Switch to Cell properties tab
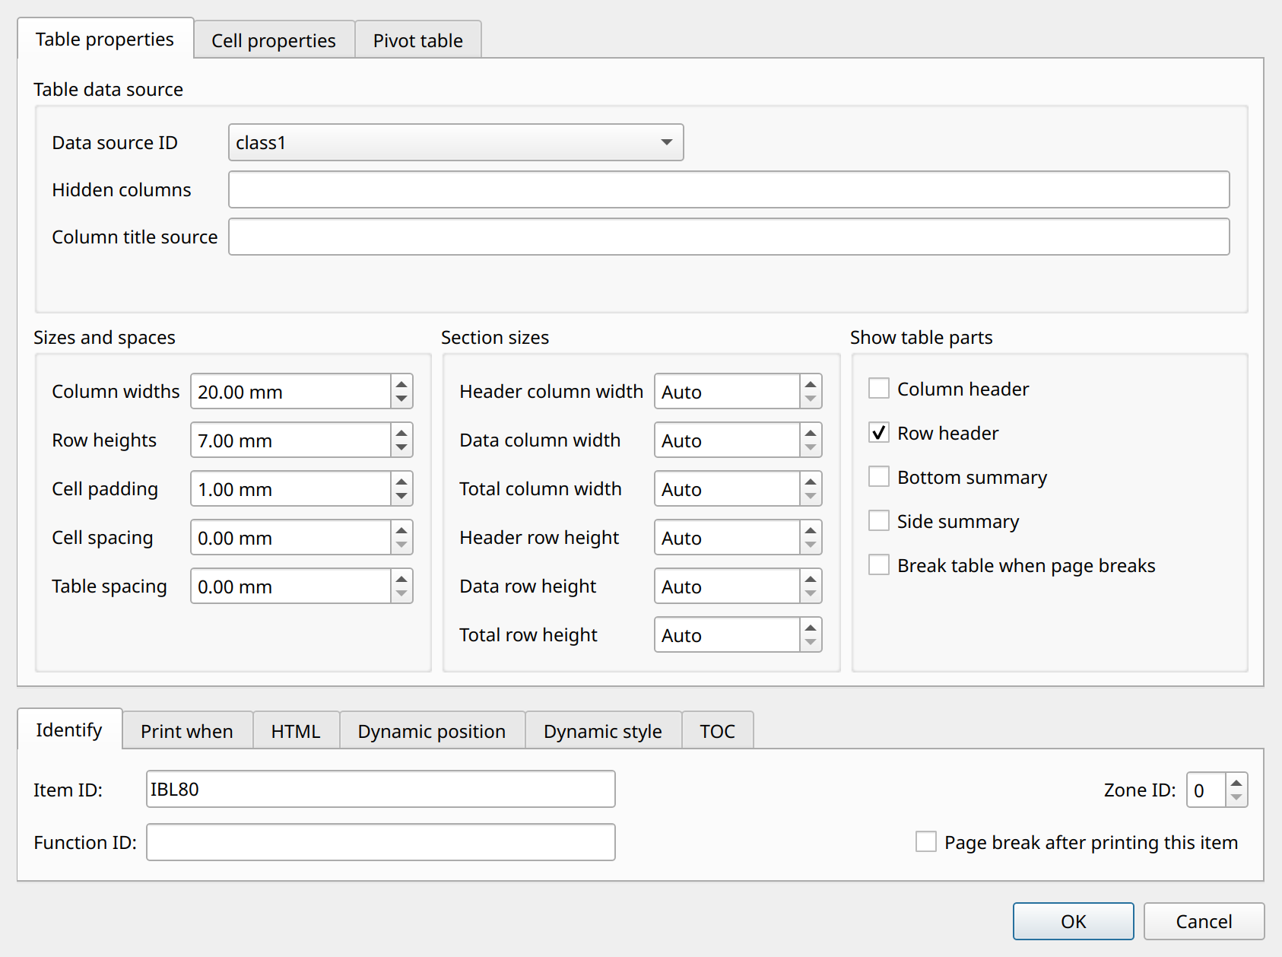 point(274,40)
